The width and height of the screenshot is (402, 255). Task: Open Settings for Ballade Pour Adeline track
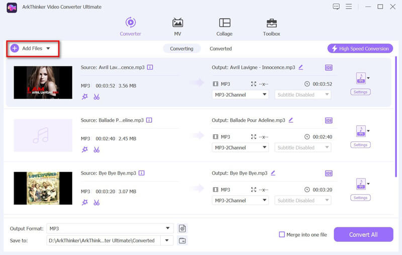(360, 145)
